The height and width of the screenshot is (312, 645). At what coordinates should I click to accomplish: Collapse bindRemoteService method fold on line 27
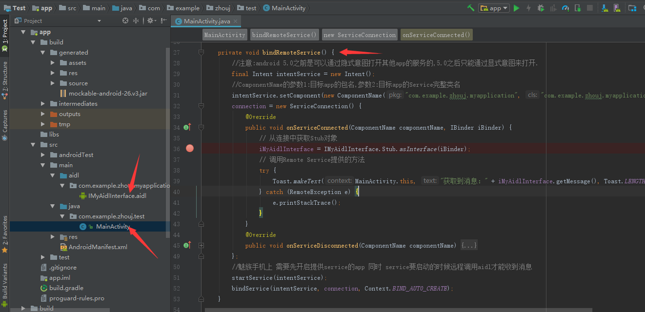point(201,53)
